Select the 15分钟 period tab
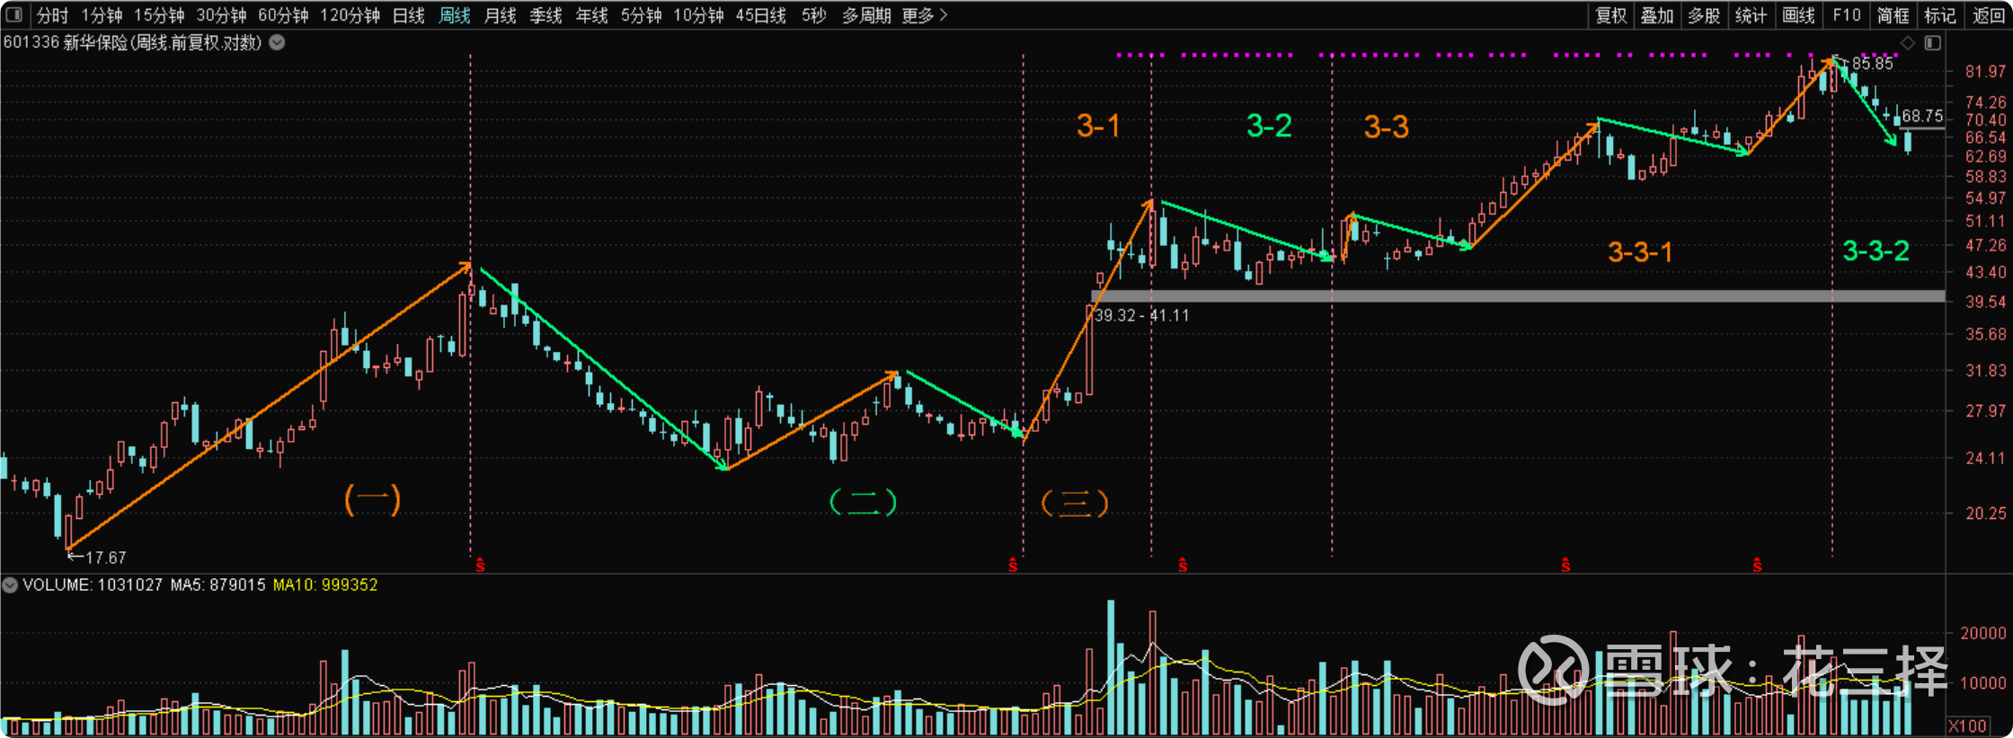 click(159, 15)
